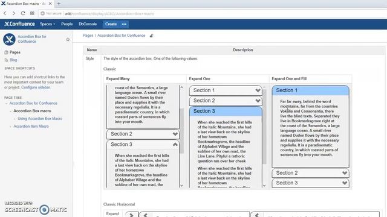Click the Description column header
The image size is (387, 217).
243,50
